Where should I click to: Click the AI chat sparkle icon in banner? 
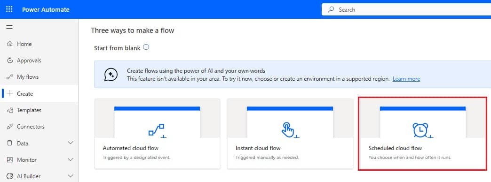[111, 75]
